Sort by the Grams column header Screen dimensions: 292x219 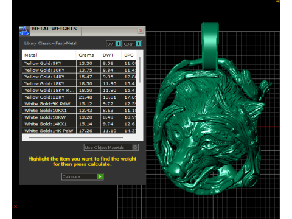88,55
